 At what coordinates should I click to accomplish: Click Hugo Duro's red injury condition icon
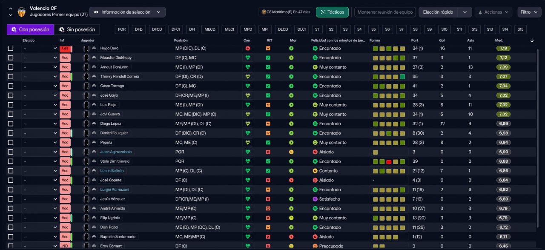[x=248, y=49]
